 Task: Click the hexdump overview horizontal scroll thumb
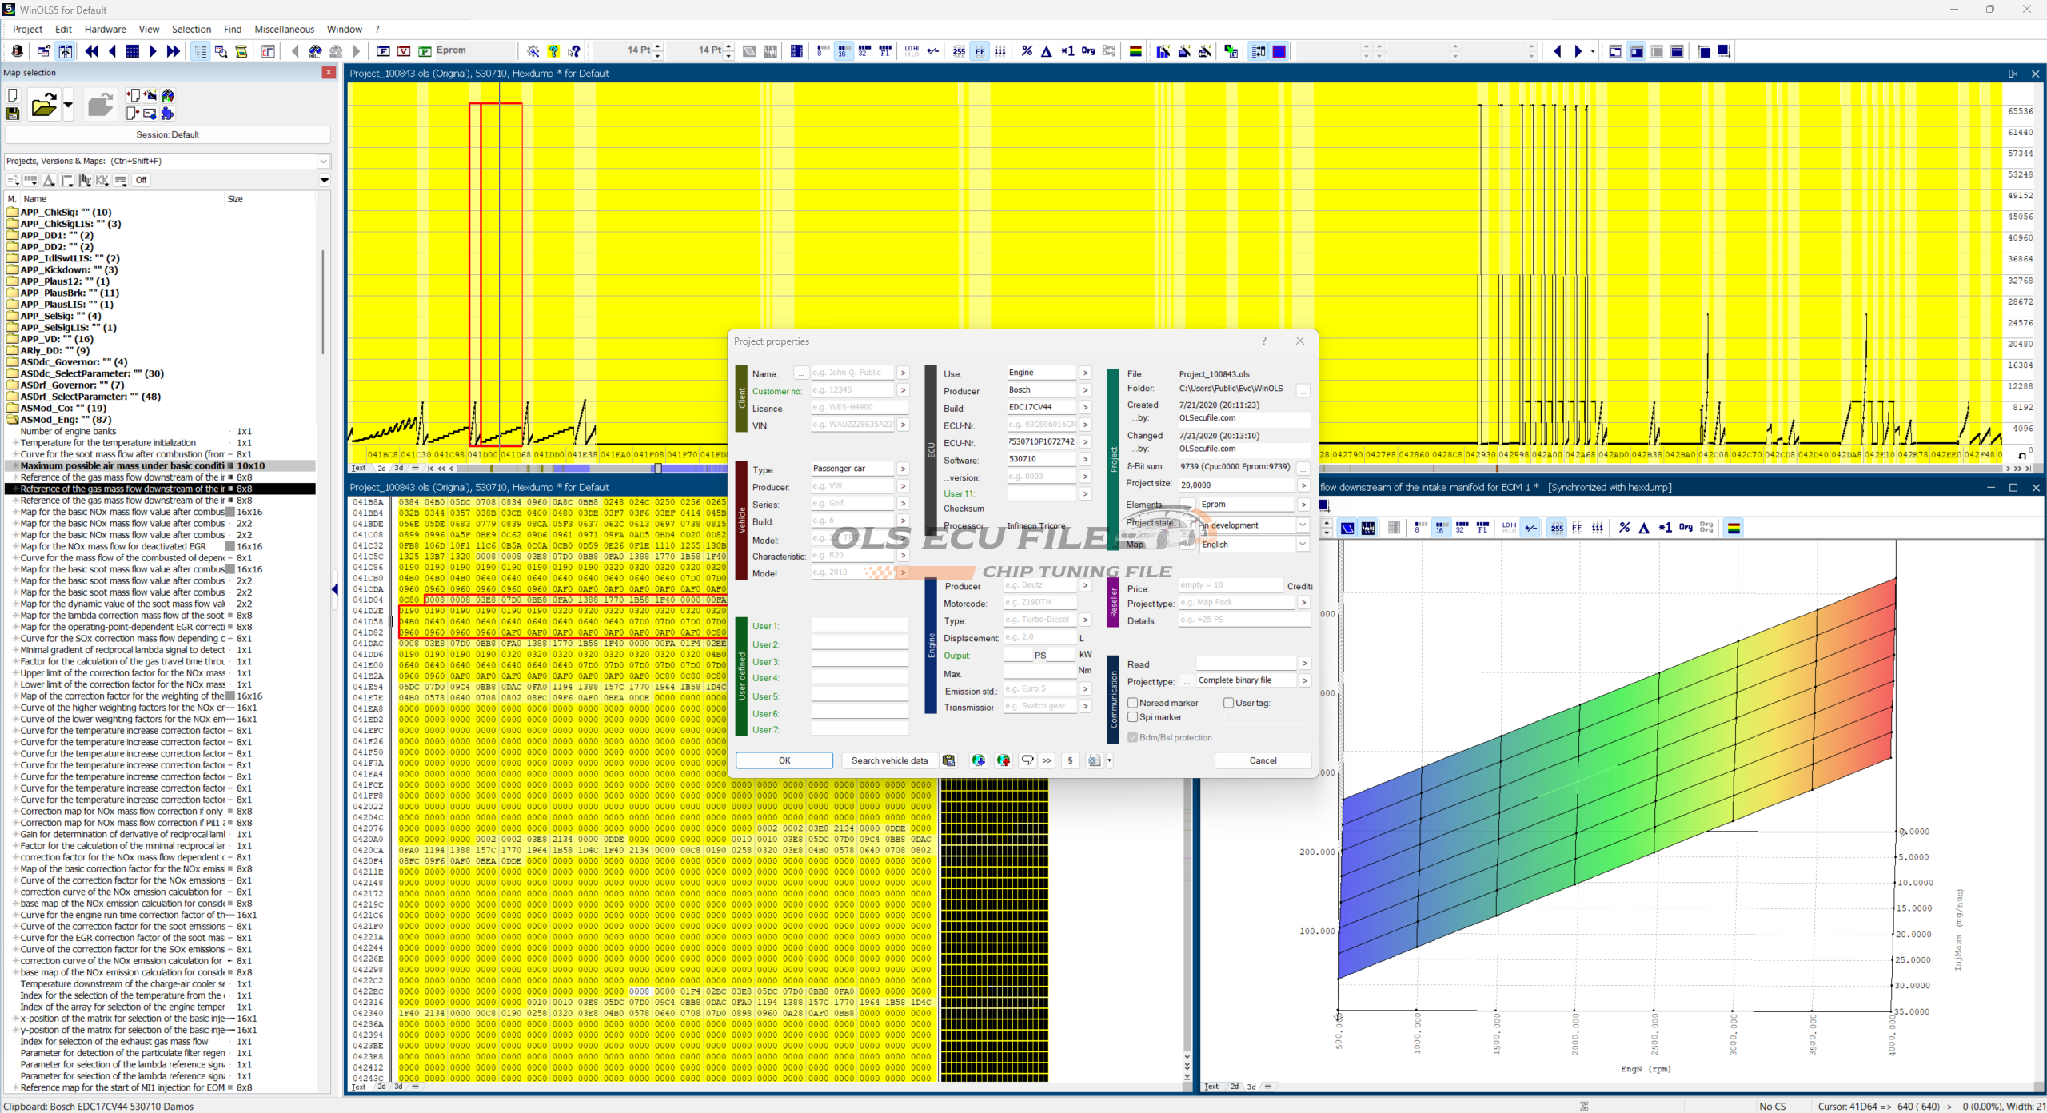pos(658,469)
